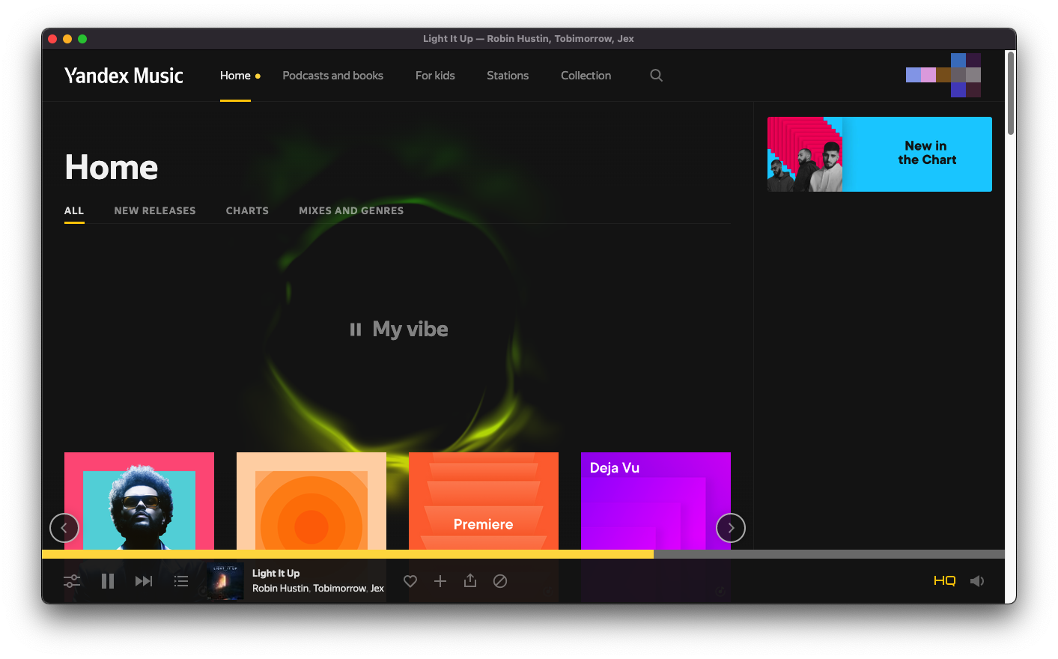The width and height of the screenshot is (1058, 659).
Task: Block track with do-not-recommend icon
Action: 500,581
